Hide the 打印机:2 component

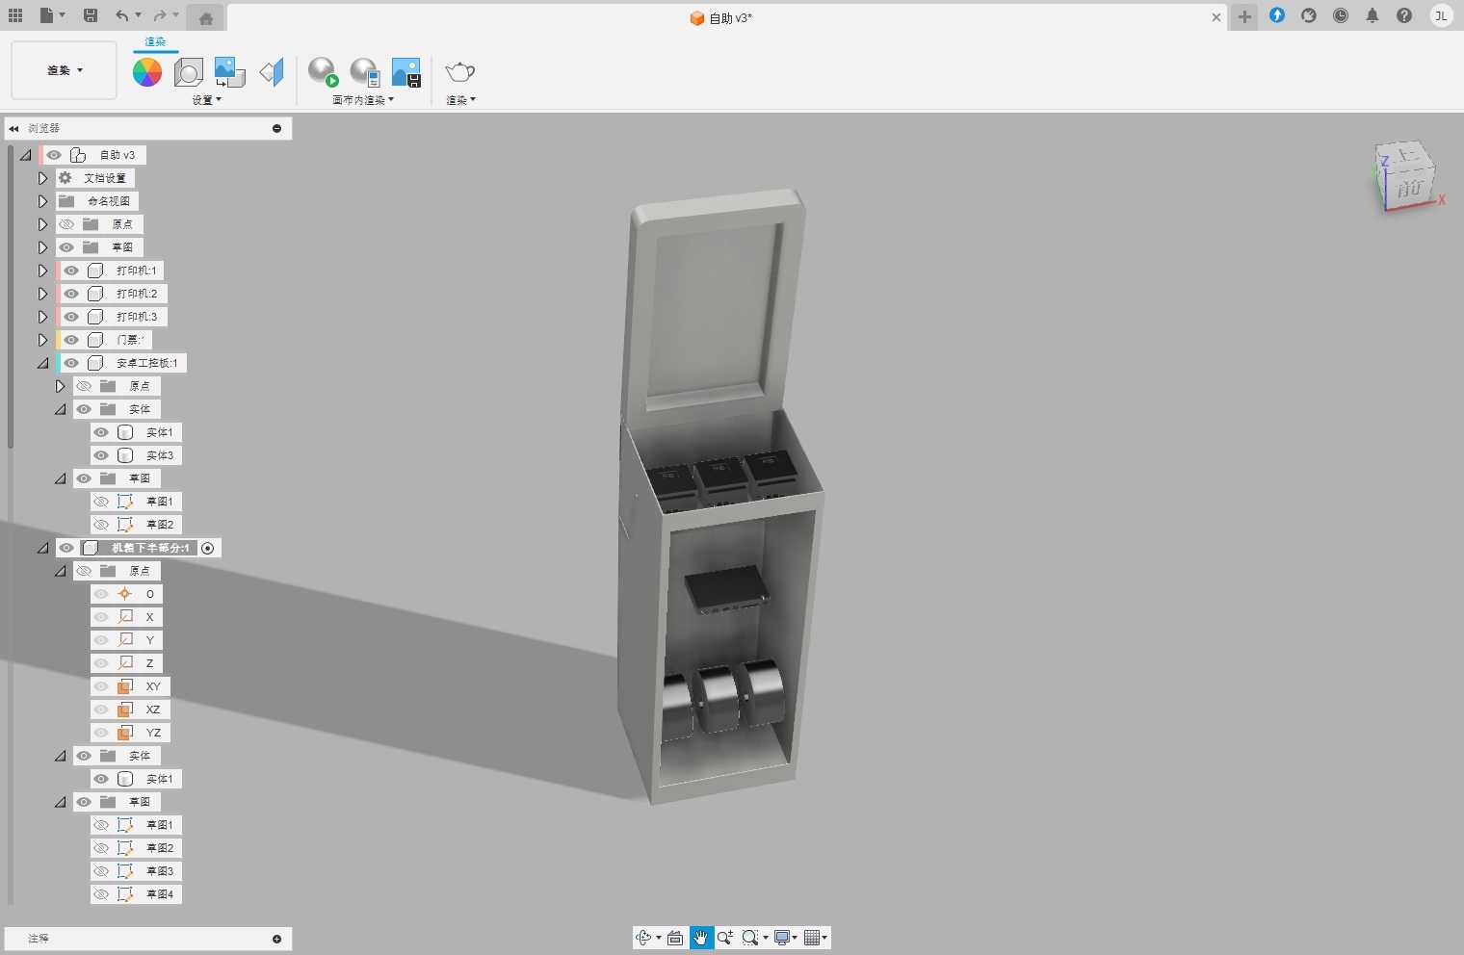71,294
